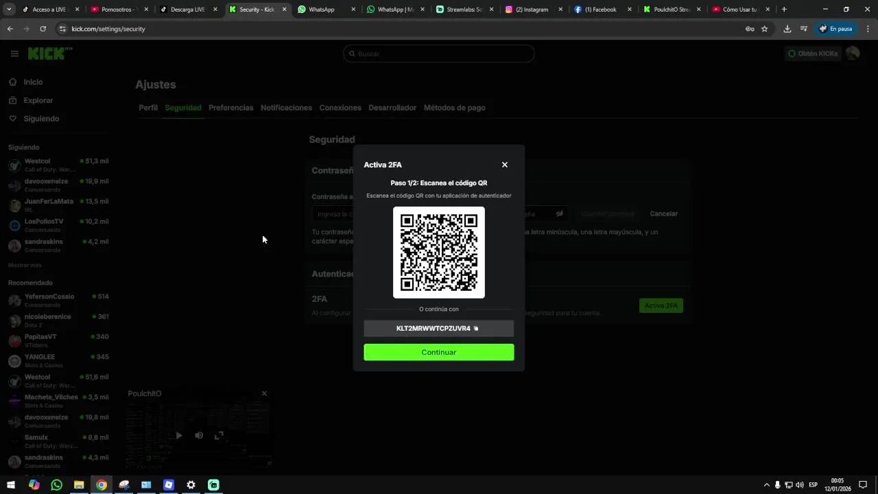This screenshot has height=494, width=878.
Task: Mute the PoulchitO mini player volume
Action: click(x=199, y=435)
